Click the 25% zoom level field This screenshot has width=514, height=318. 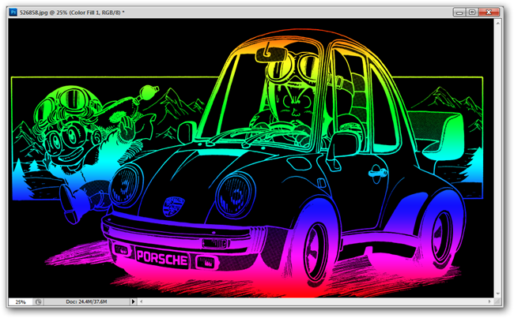coord(21,301)
